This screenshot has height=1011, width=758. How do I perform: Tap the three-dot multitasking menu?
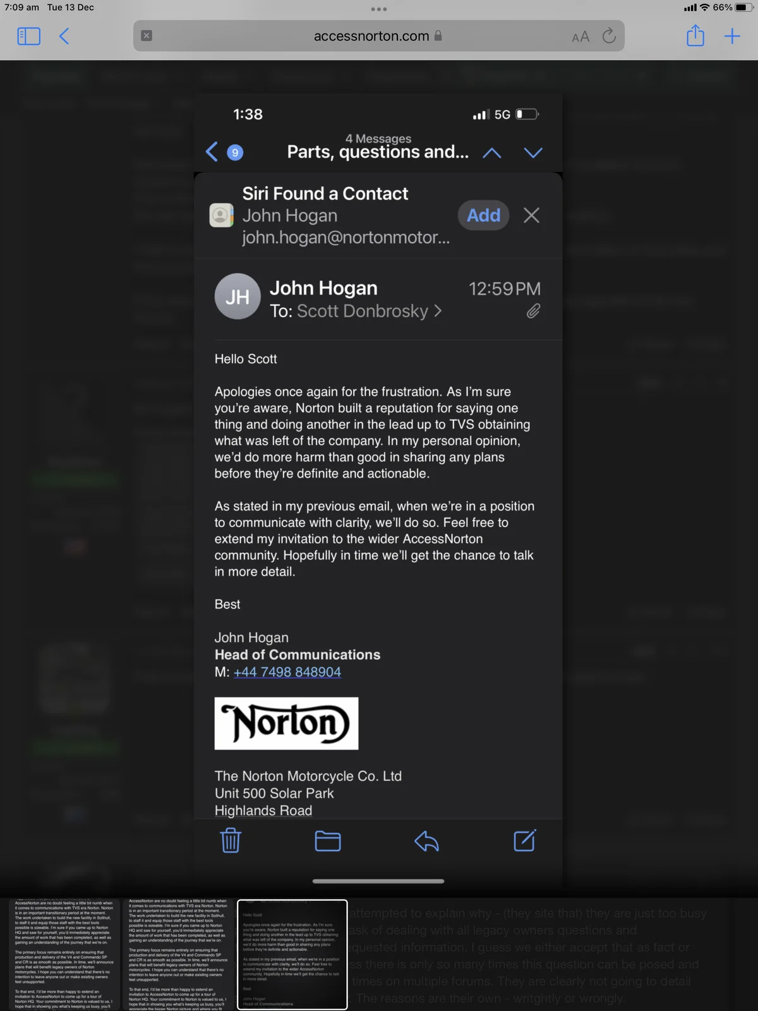tap(379, 9)
